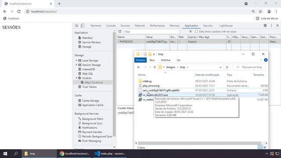This screenshot has height=158, width=281.
Task: Clear all cookies with the X icon
Action: click(x=191, y=32)
